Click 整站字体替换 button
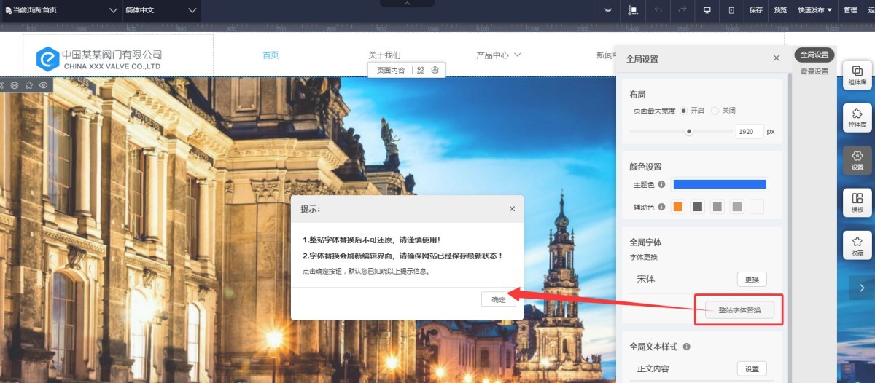The width and height of the screenshot is (875, 383). pos(739,309)
